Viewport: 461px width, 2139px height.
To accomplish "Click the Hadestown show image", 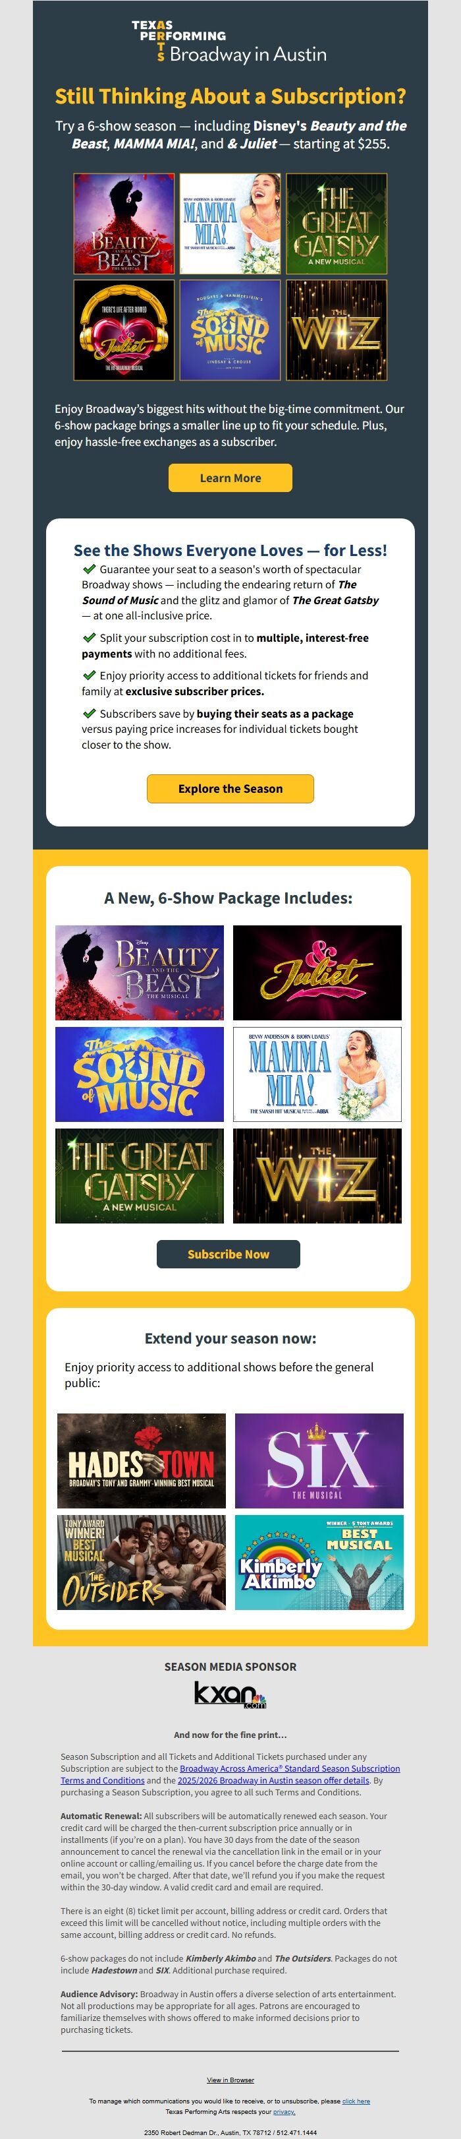I will pos(141,1460).
